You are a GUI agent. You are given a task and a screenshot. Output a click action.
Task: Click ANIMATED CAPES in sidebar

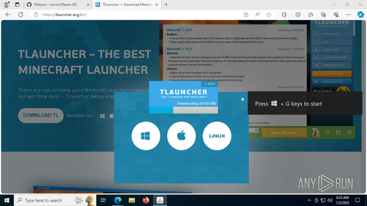pyautogui.click(x=332, y=65)
